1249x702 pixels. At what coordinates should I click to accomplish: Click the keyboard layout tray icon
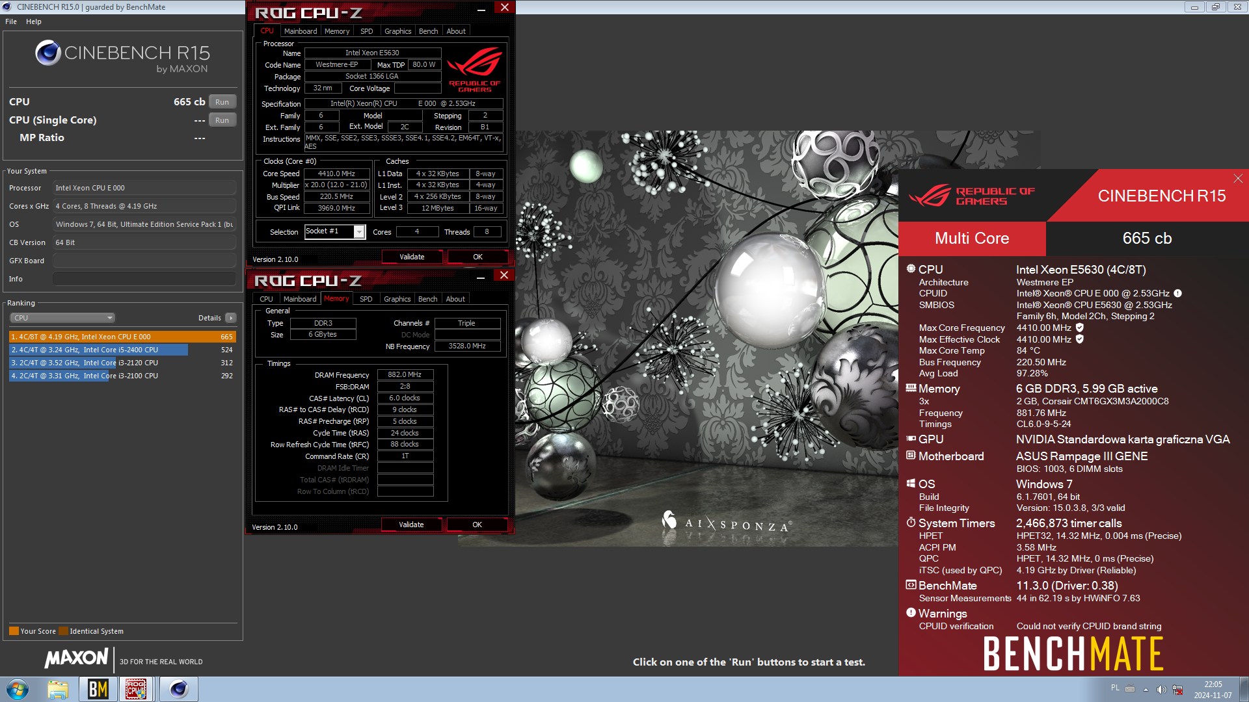1130,688
